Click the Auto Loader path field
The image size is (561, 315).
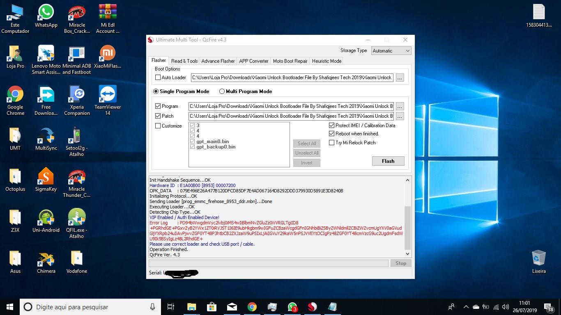(292, 77)
